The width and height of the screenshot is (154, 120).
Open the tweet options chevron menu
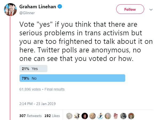click(151, 10)
